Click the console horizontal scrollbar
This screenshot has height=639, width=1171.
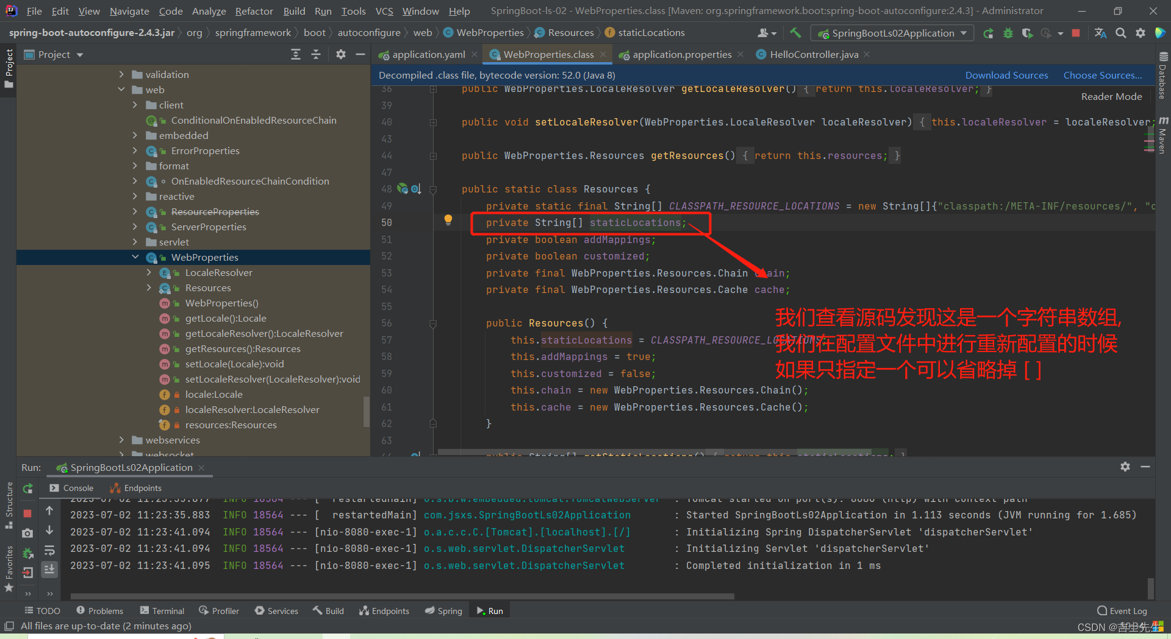(403, 596)
